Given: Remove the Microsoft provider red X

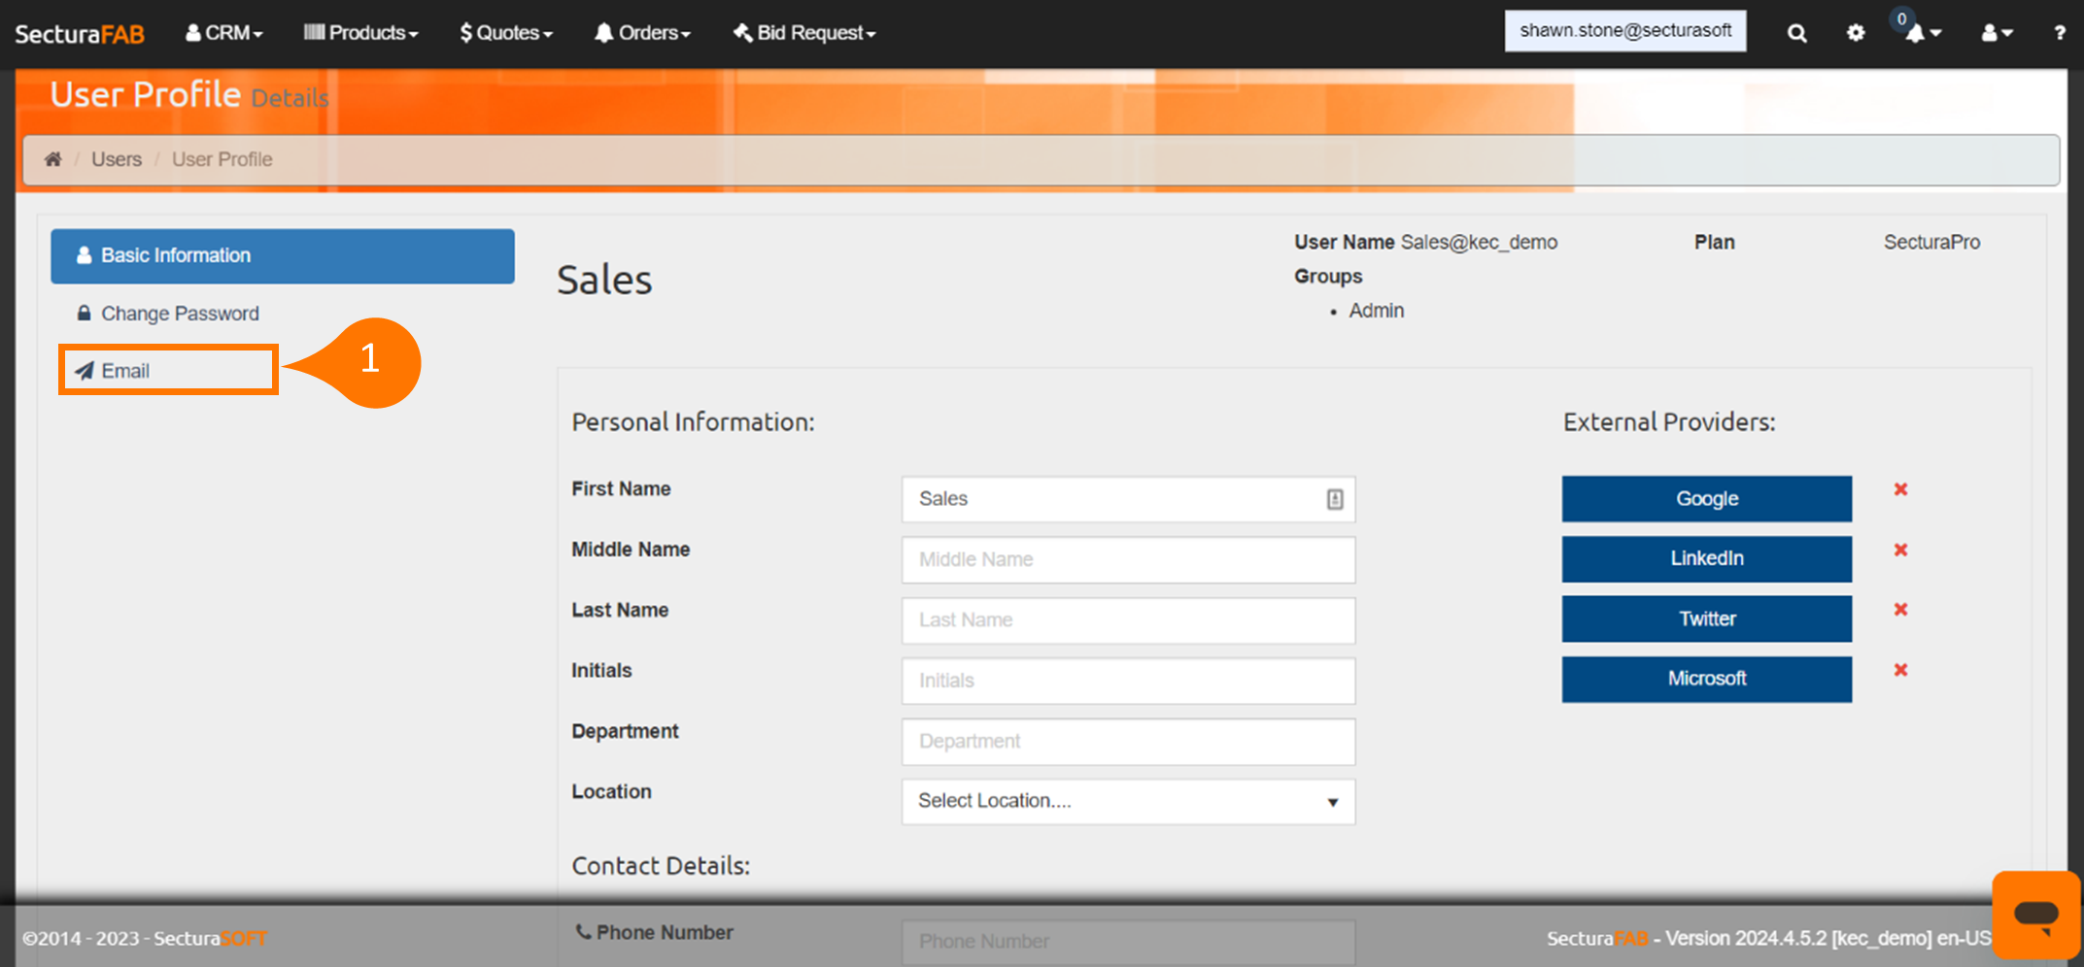Looking at the screenshot, I should click(1900, 670).
